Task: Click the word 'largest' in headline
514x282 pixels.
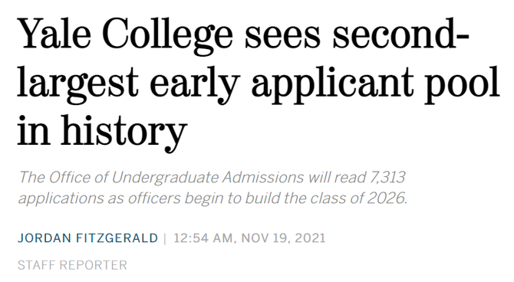Action: coord(78,84)
